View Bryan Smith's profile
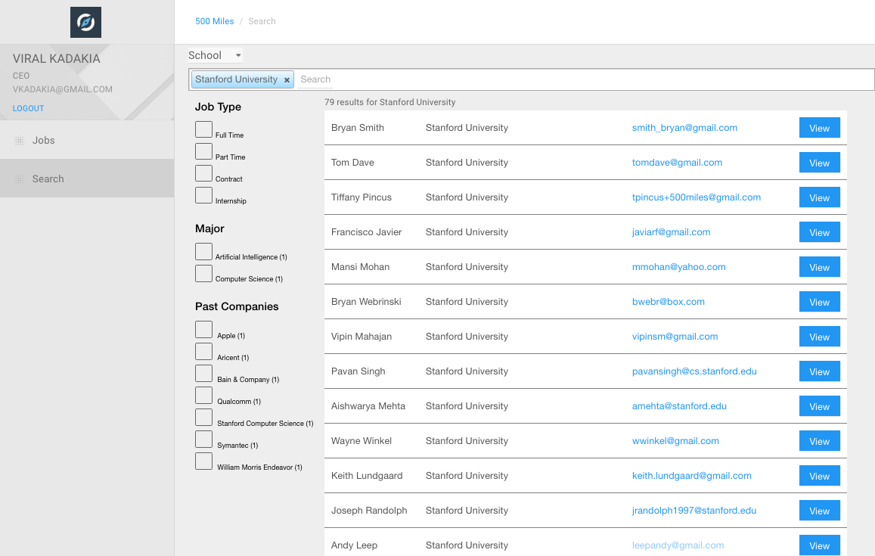Viewport: 875px width, 556px height. (x=819, y=129)
